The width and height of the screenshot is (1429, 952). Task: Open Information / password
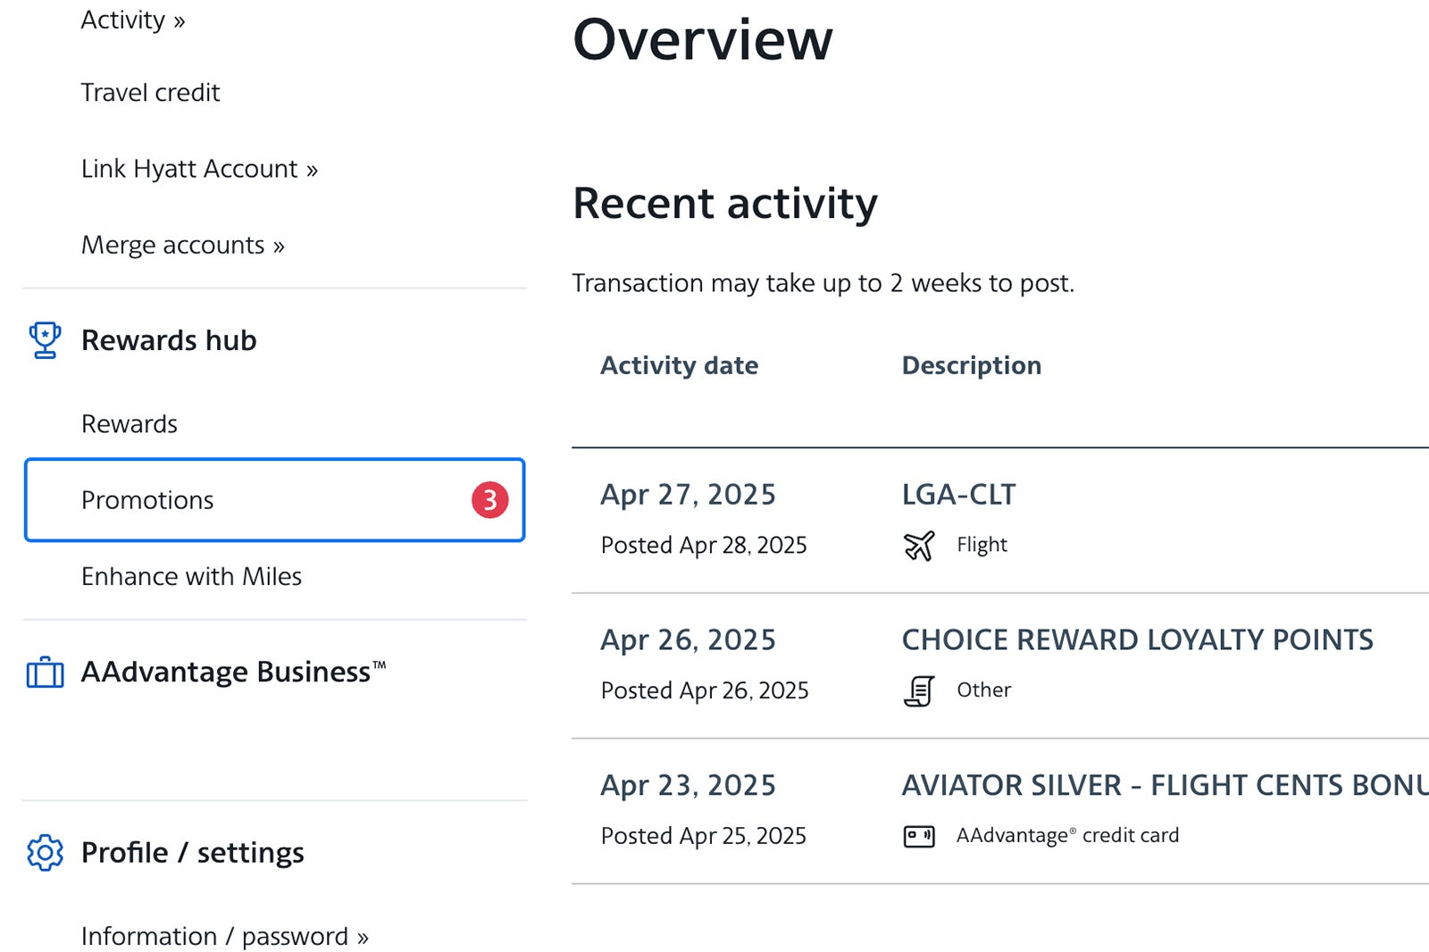[x=223, y=936]
